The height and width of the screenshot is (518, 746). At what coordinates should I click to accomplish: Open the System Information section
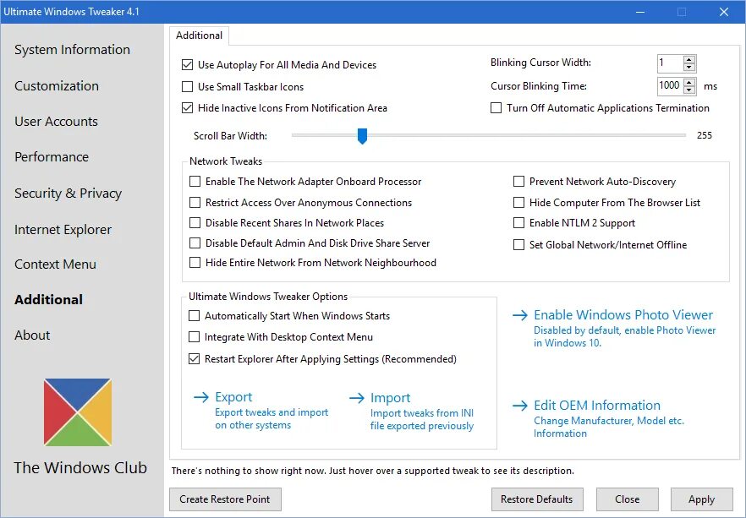[72, 50]
